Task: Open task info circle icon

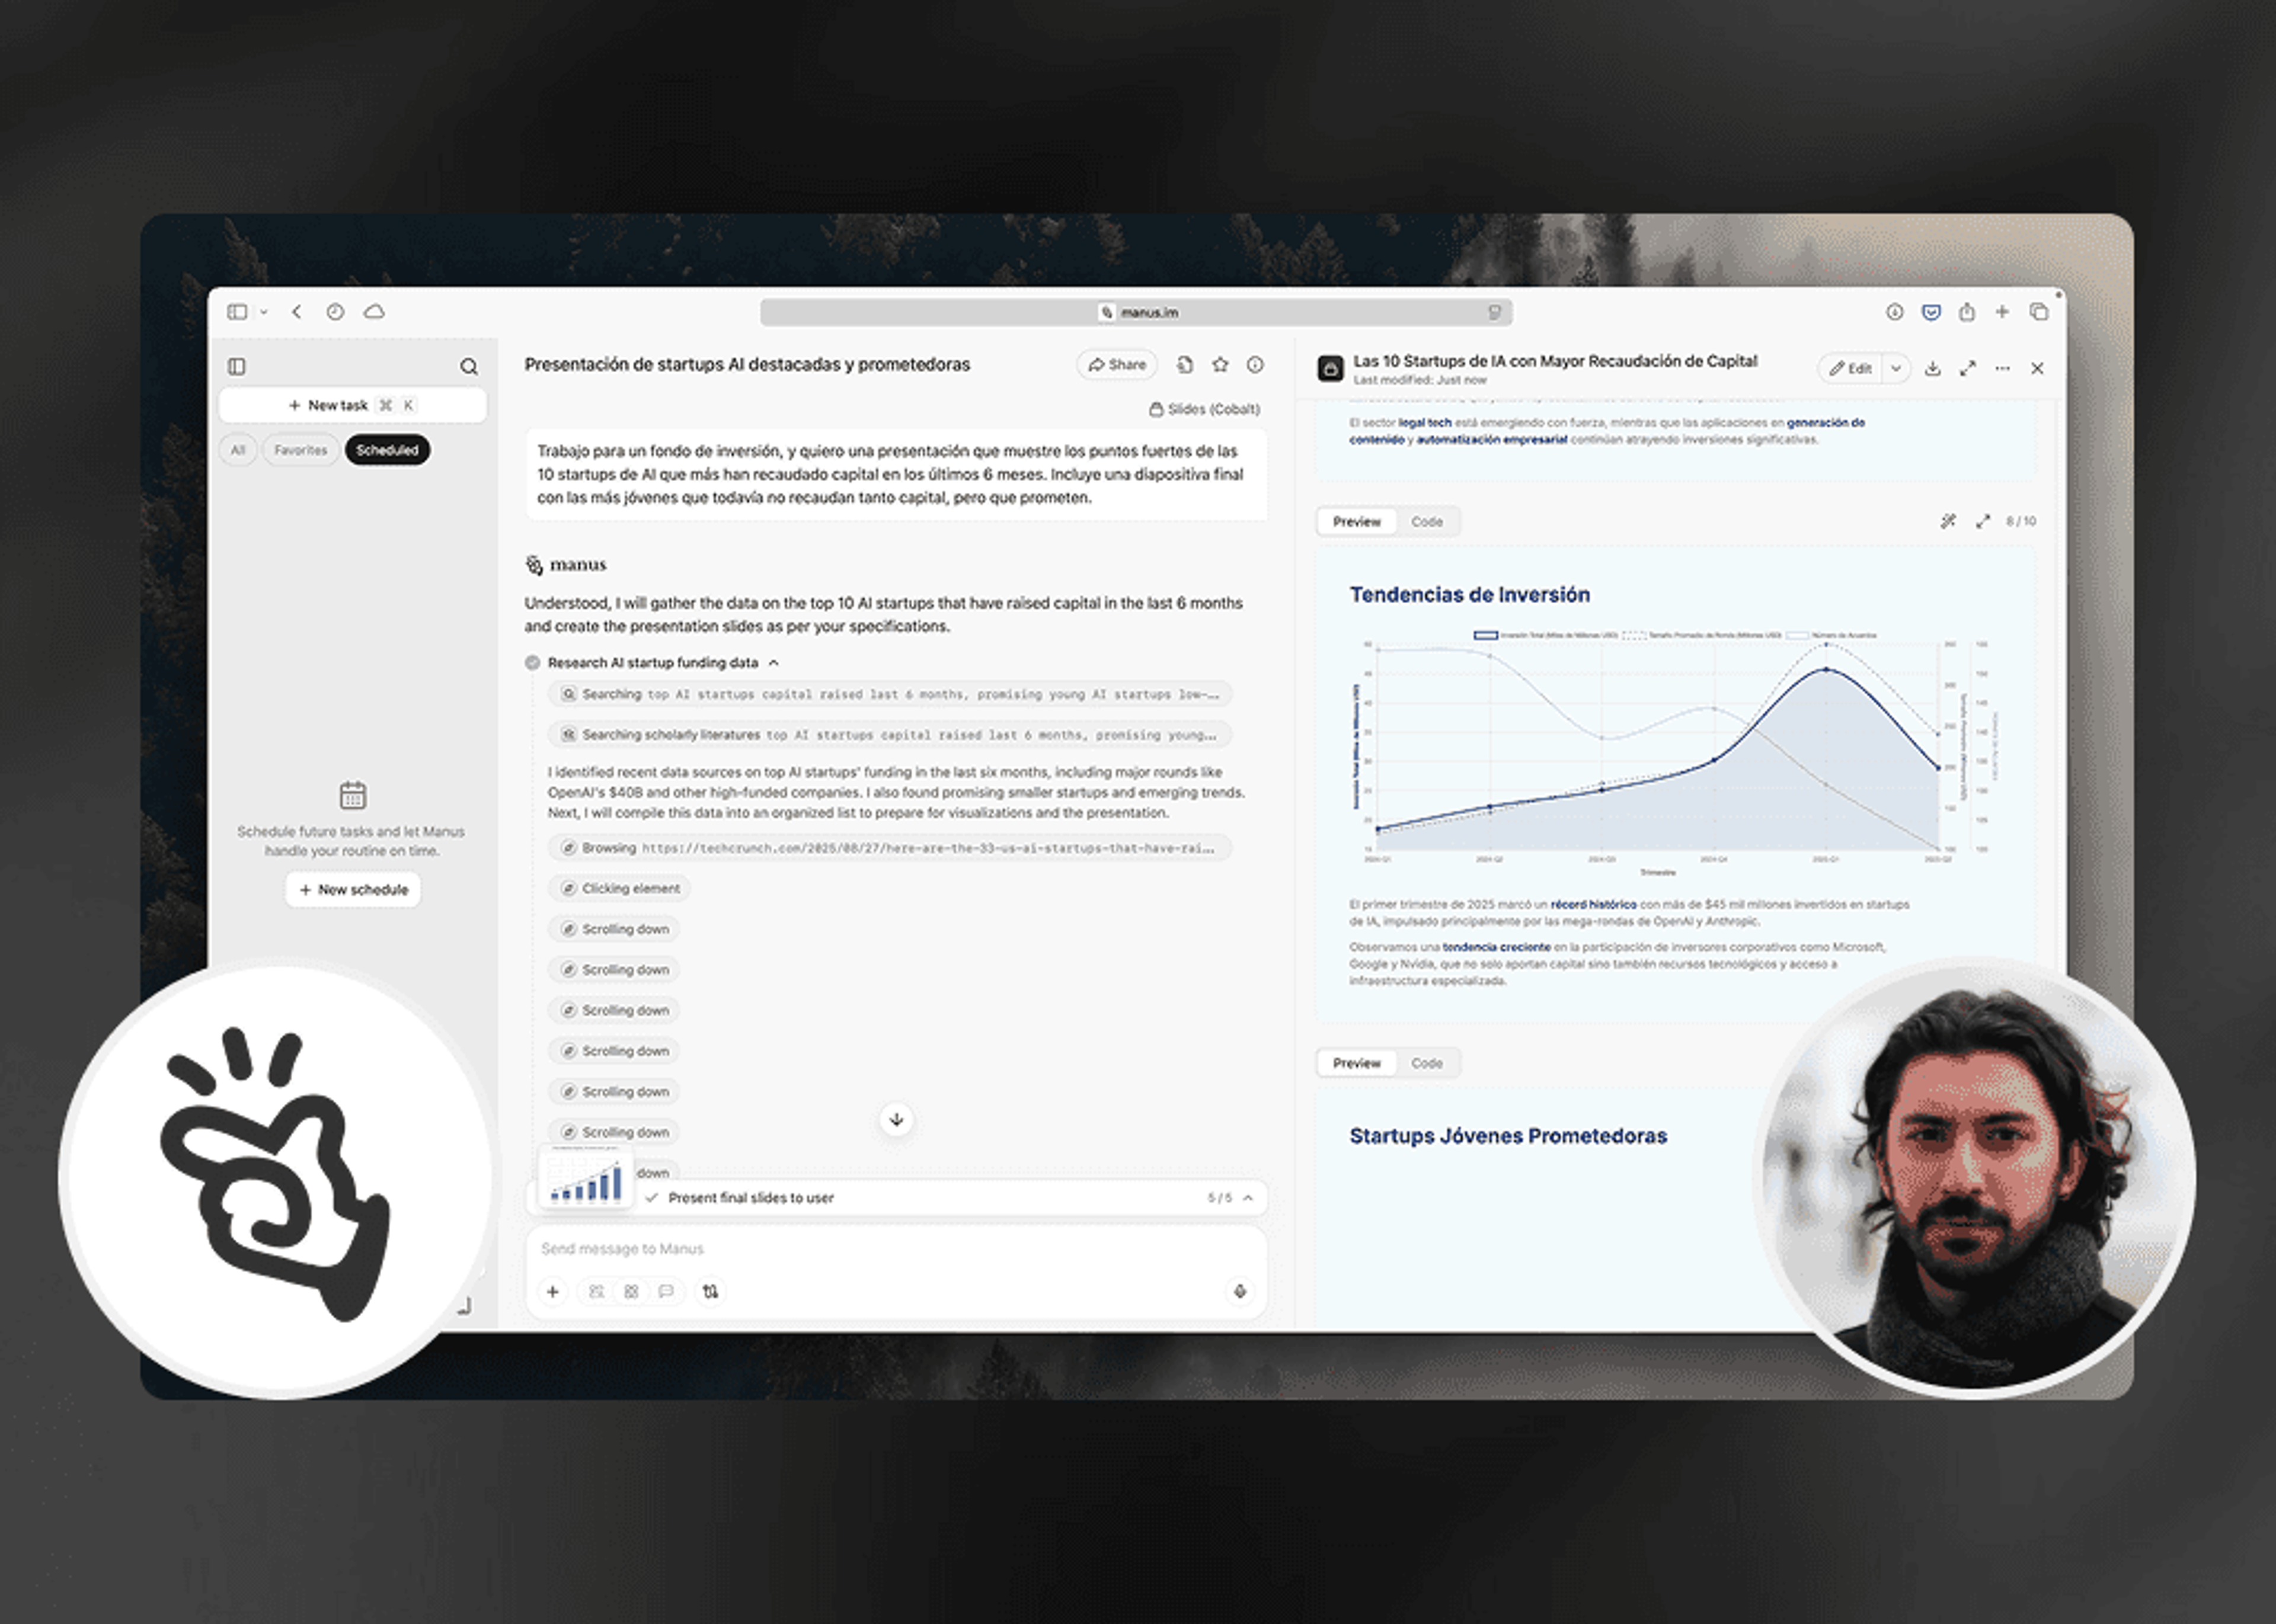Action: point(1255,364)
